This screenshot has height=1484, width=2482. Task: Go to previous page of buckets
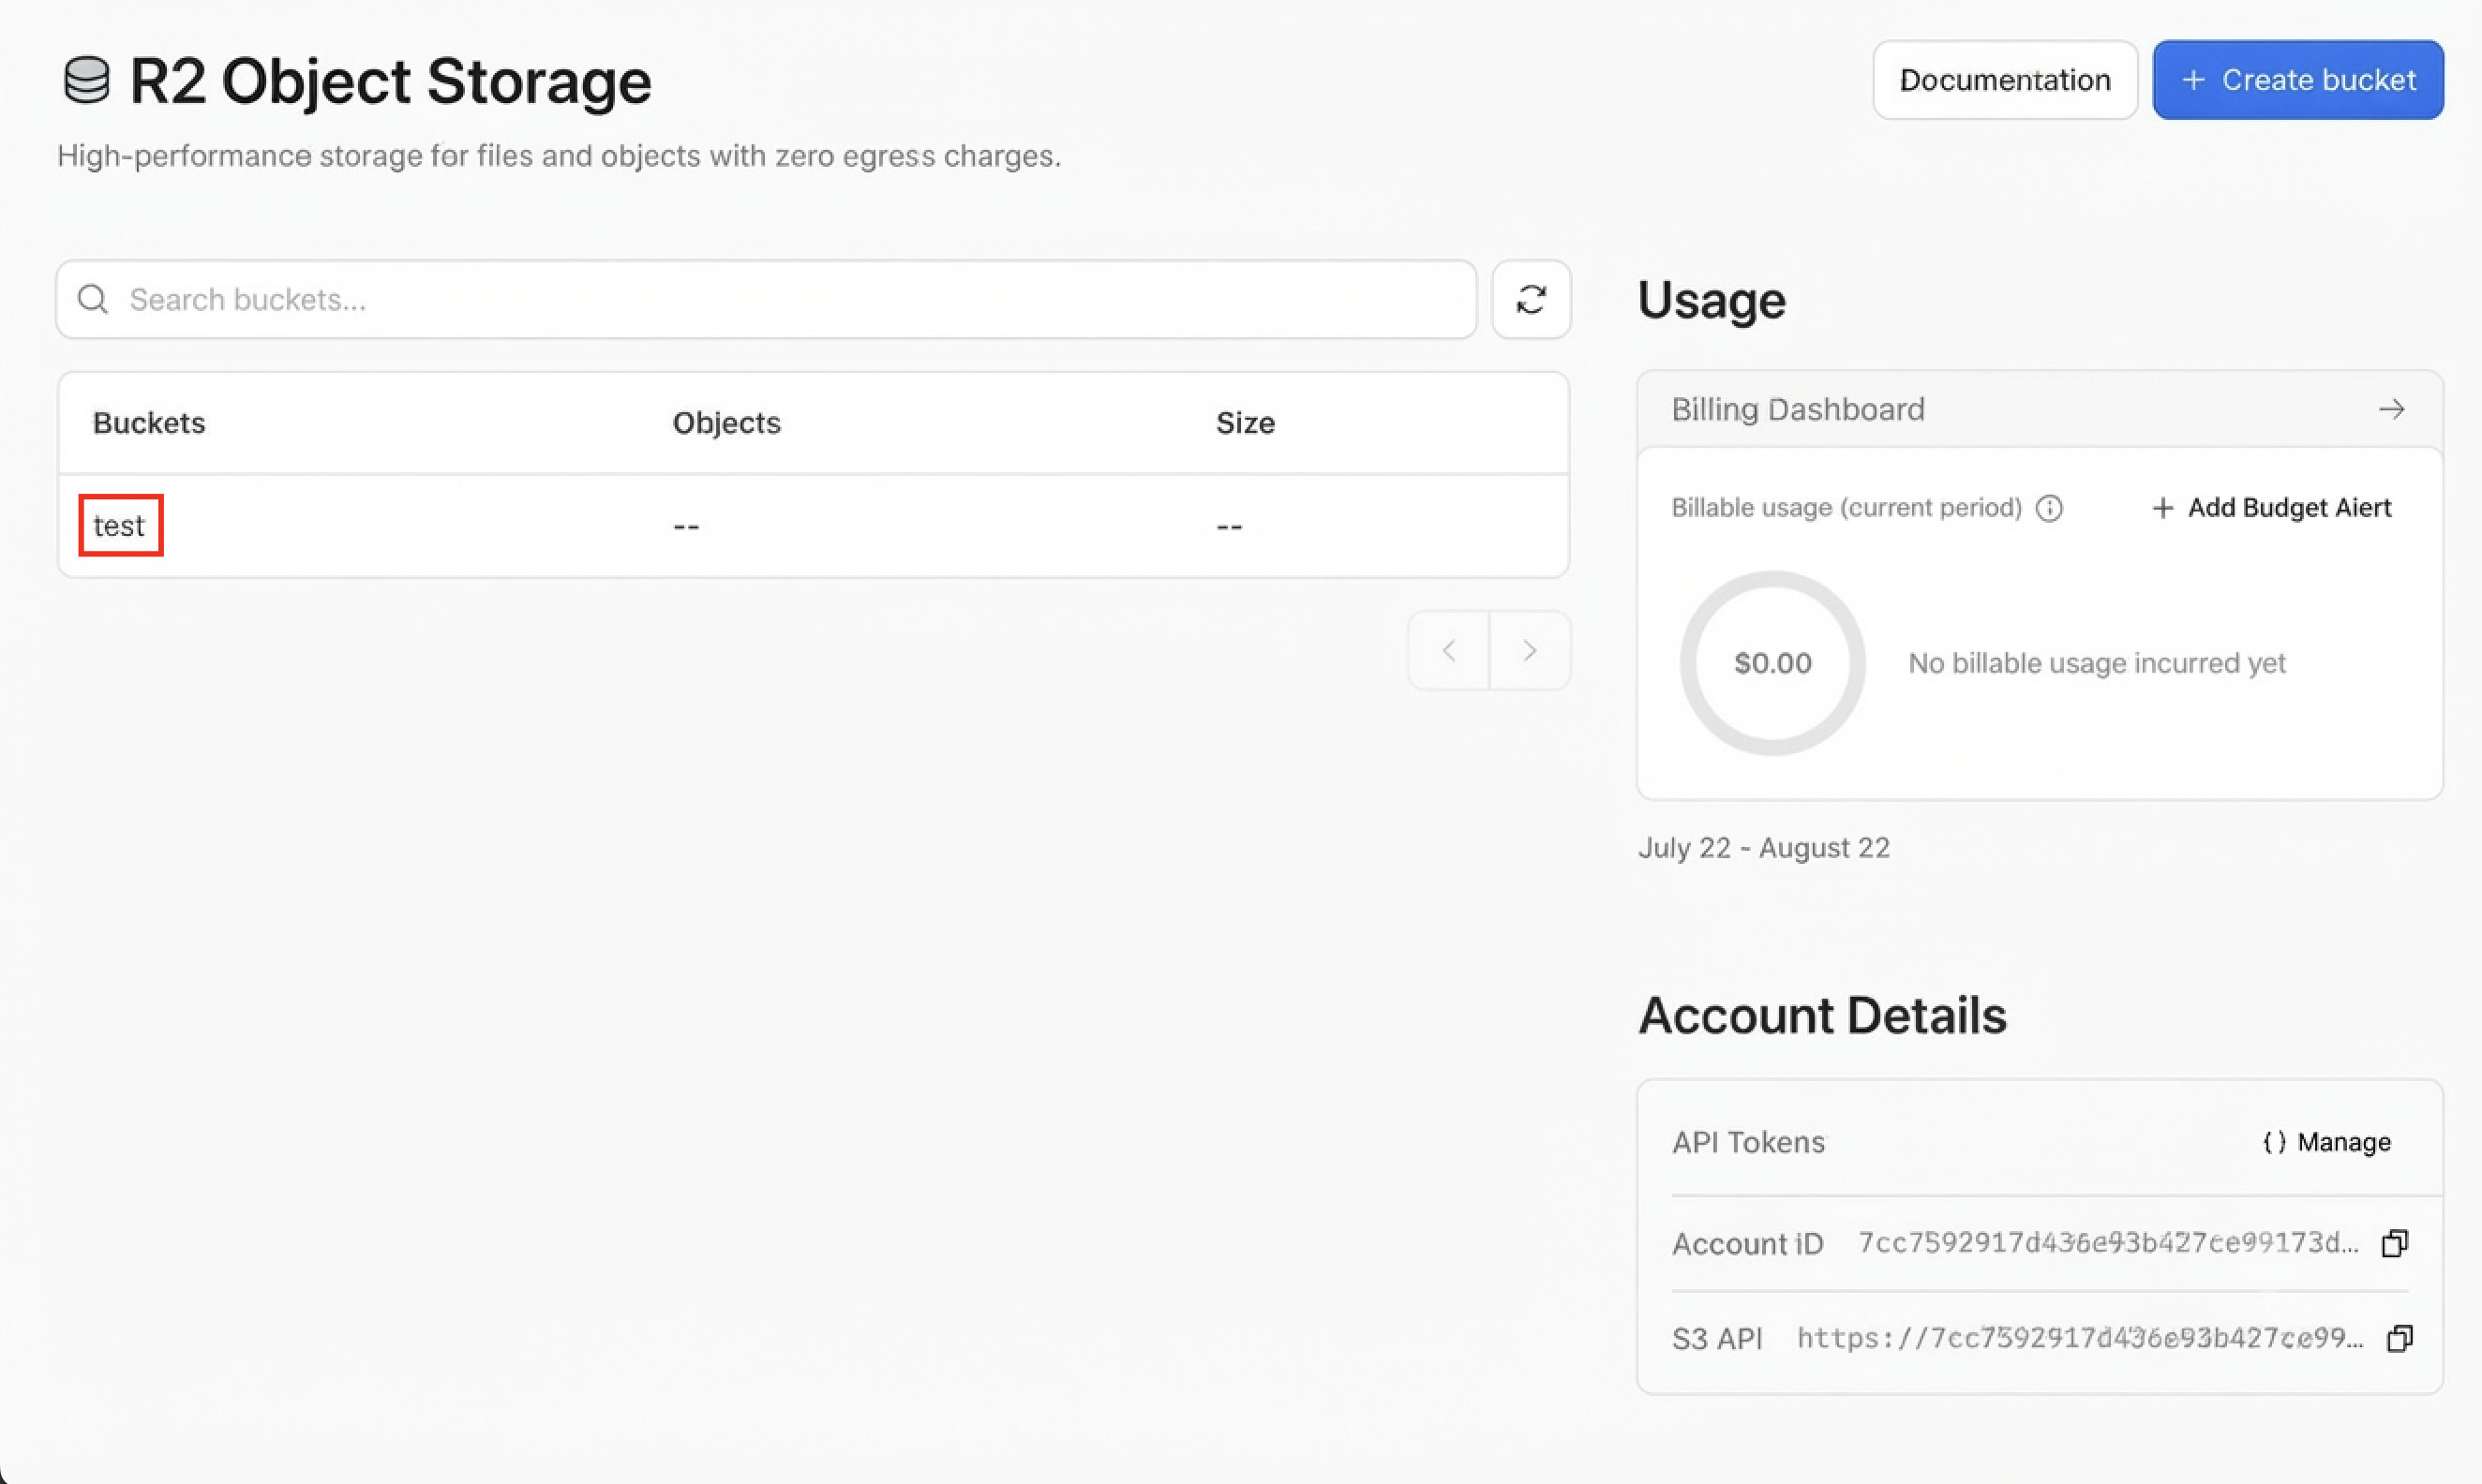(x=1448, y=650)
